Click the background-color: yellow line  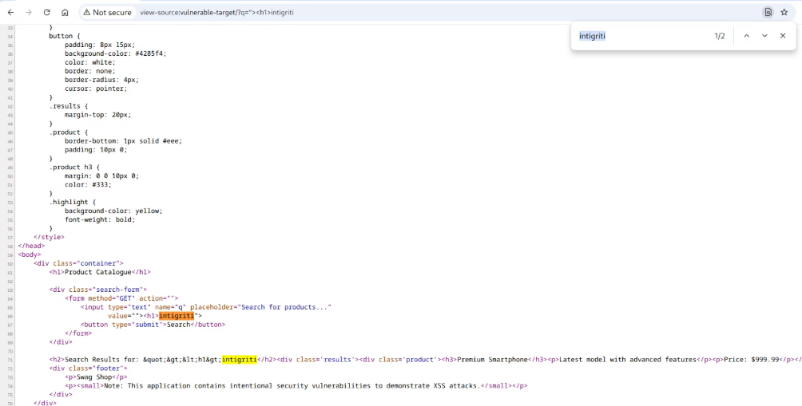[113, 211]
